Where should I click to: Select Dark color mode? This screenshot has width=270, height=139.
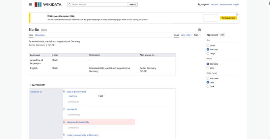click(208, 86)
